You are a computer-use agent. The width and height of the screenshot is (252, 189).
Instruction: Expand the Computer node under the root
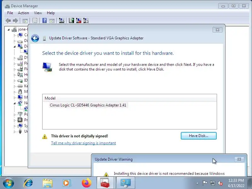point(14,35)
